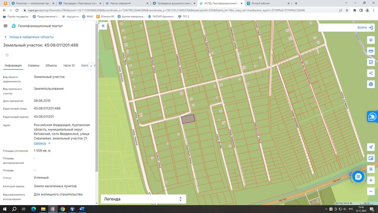Viewport: 378px width, 213px height.
Task: Open the torgi.gov.ru bookmark
Action: [71, 16]
